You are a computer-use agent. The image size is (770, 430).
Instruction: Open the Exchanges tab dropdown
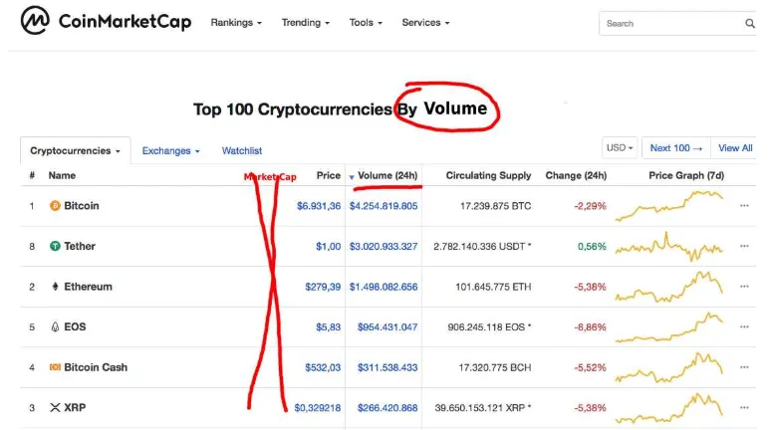pos(171,150)
